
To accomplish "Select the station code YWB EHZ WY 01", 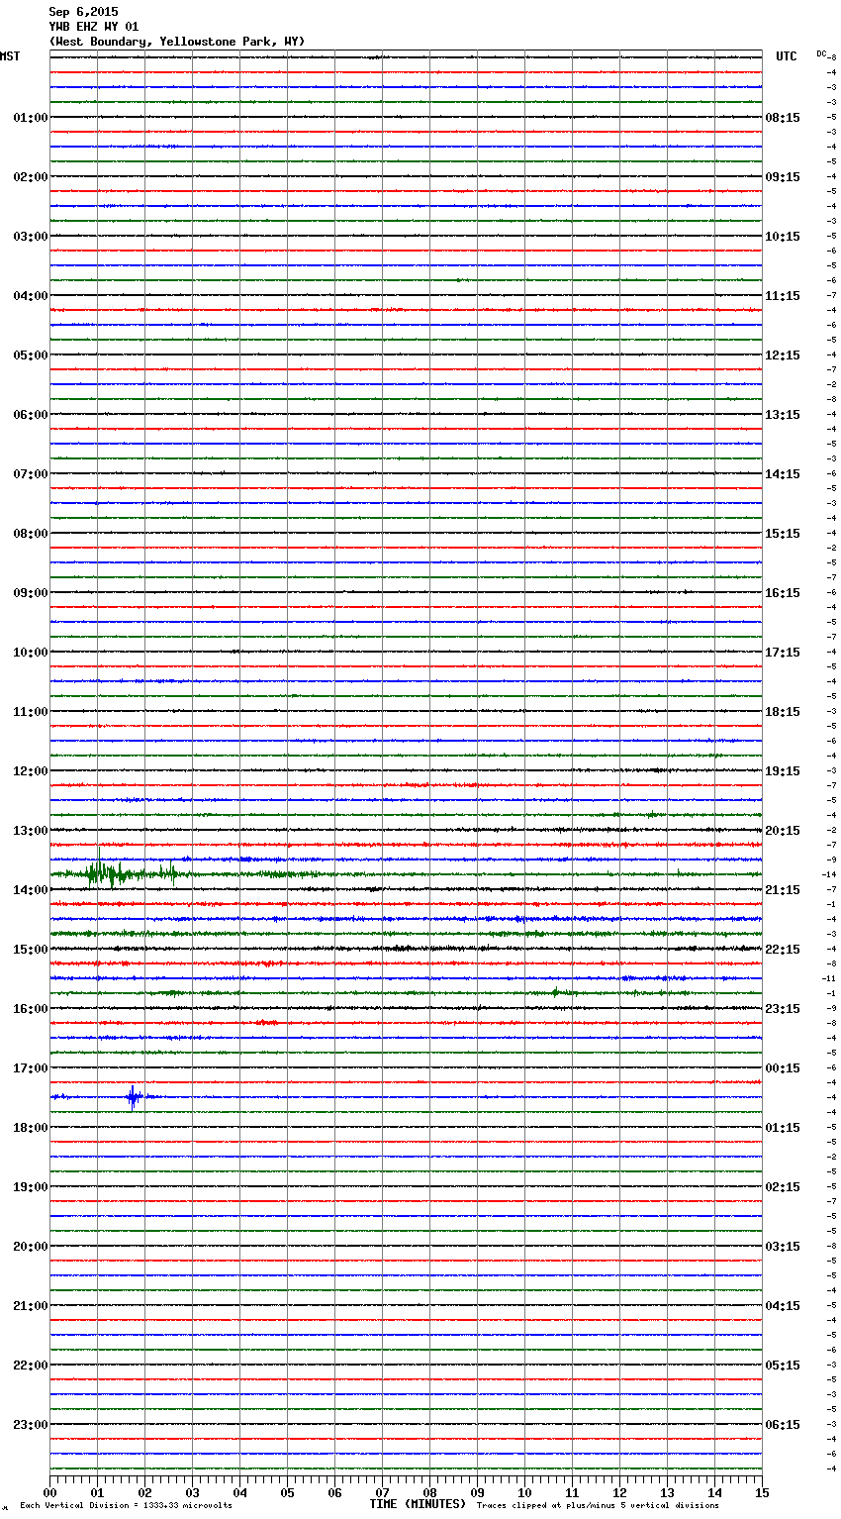I will (94, 27).
